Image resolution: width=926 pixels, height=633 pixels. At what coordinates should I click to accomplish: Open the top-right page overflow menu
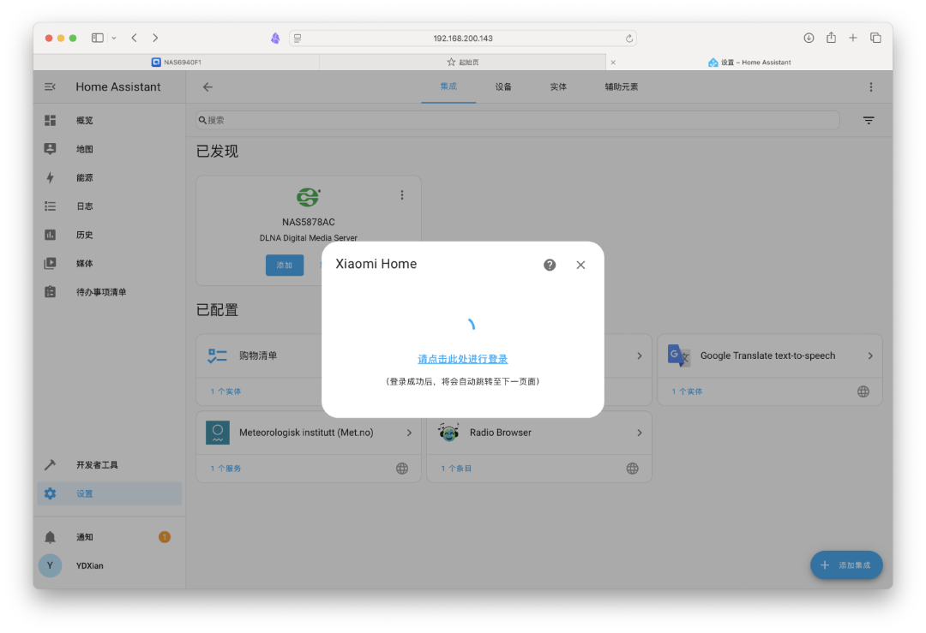coord(871,87)
